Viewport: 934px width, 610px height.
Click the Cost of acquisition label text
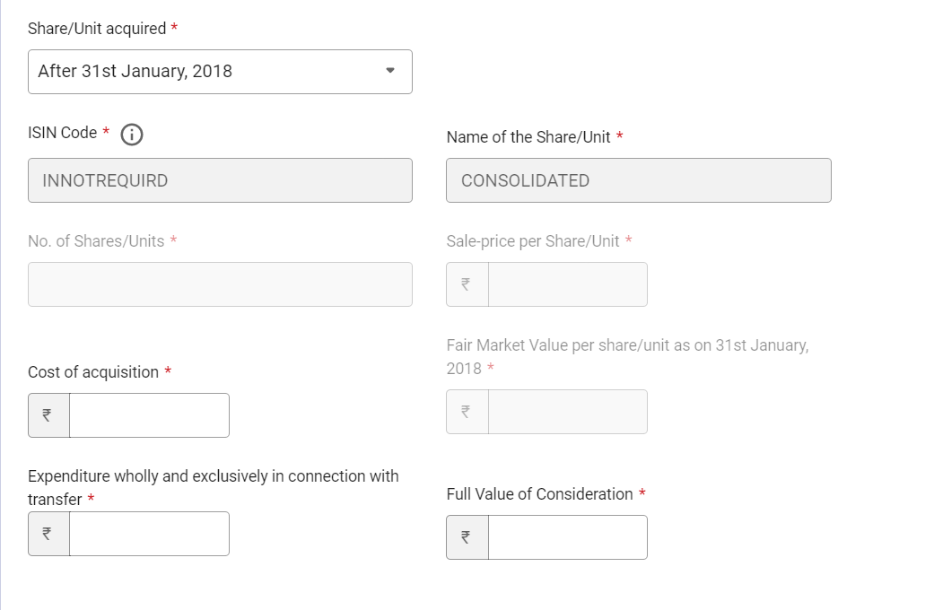click(x=93, y=372)
